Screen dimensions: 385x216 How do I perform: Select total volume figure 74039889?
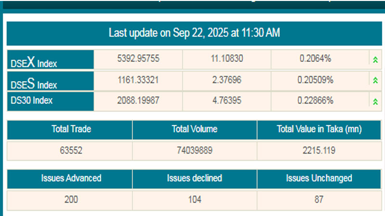(x=194, y=150)
